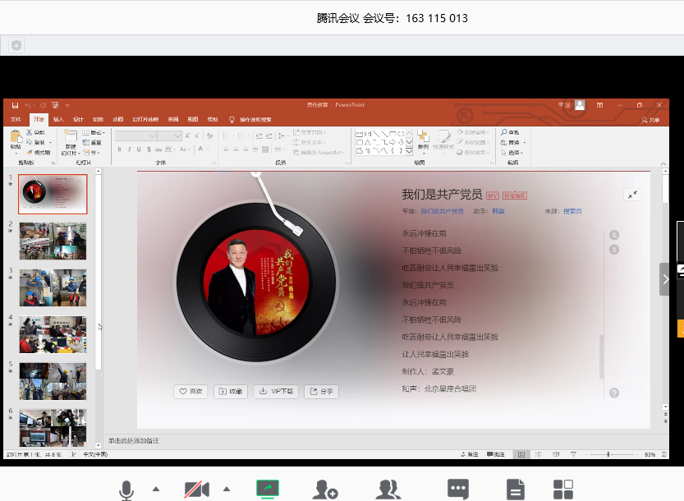Switch to Slide Sorter view icon
Image resolution: width=684 pixels, height=501 pixels.
[x=539, y=454]
